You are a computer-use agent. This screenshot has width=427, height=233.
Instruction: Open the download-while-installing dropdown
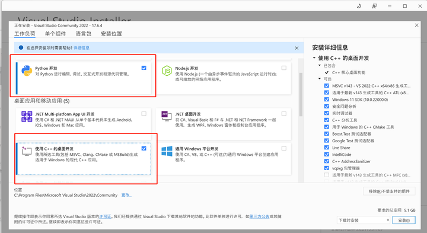[x=364, y=220]
